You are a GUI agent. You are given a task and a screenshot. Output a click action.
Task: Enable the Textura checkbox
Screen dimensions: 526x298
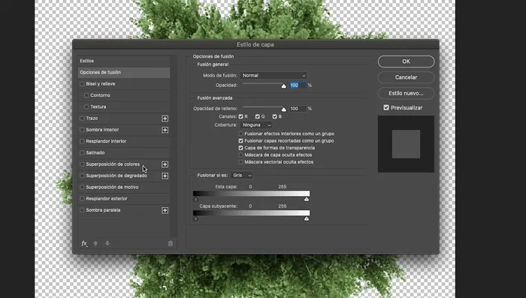pyautogui.click(x=86, y=107)
